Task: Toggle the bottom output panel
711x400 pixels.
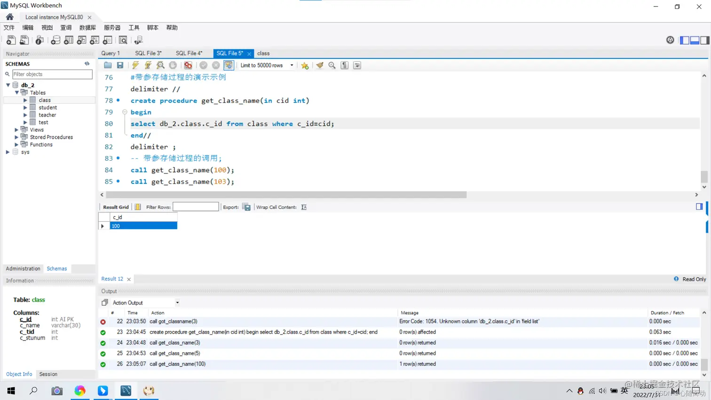Action: coord(695,40)
